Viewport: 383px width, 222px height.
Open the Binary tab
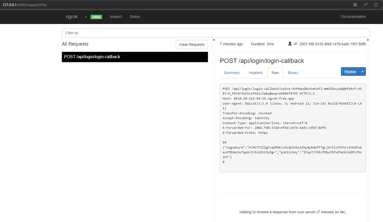[x=293, y=73]
